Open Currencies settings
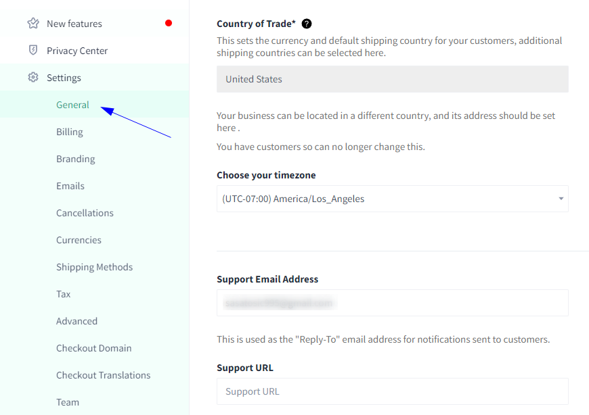This screenshot has height=415, width=589. point(79,240)
